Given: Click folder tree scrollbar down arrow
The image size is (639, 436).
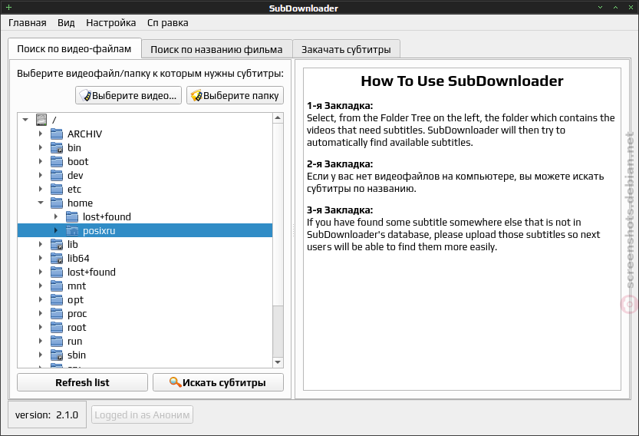Looking at the screenshot, I should click(x=278, y=362).
